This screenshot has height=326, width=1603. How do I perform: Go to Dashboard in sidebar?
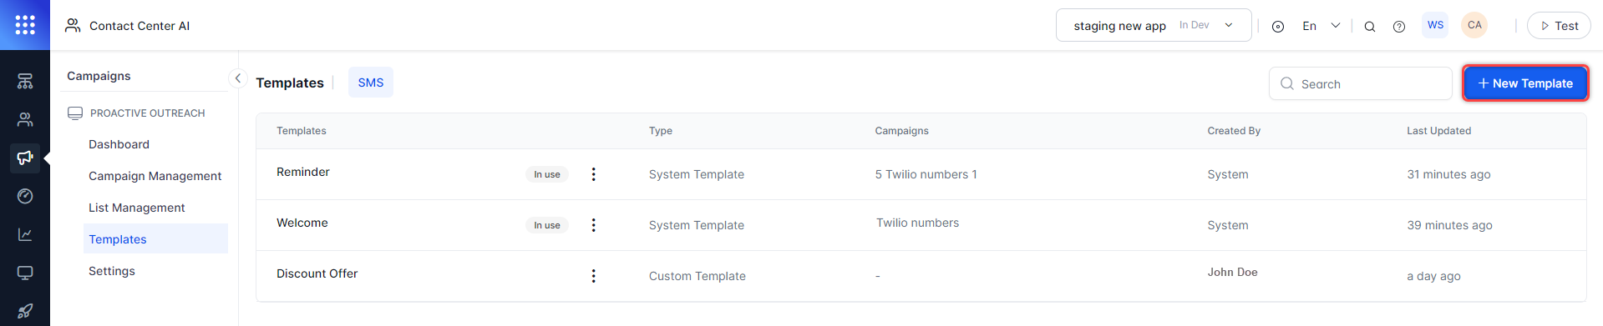tap(119, 144)
